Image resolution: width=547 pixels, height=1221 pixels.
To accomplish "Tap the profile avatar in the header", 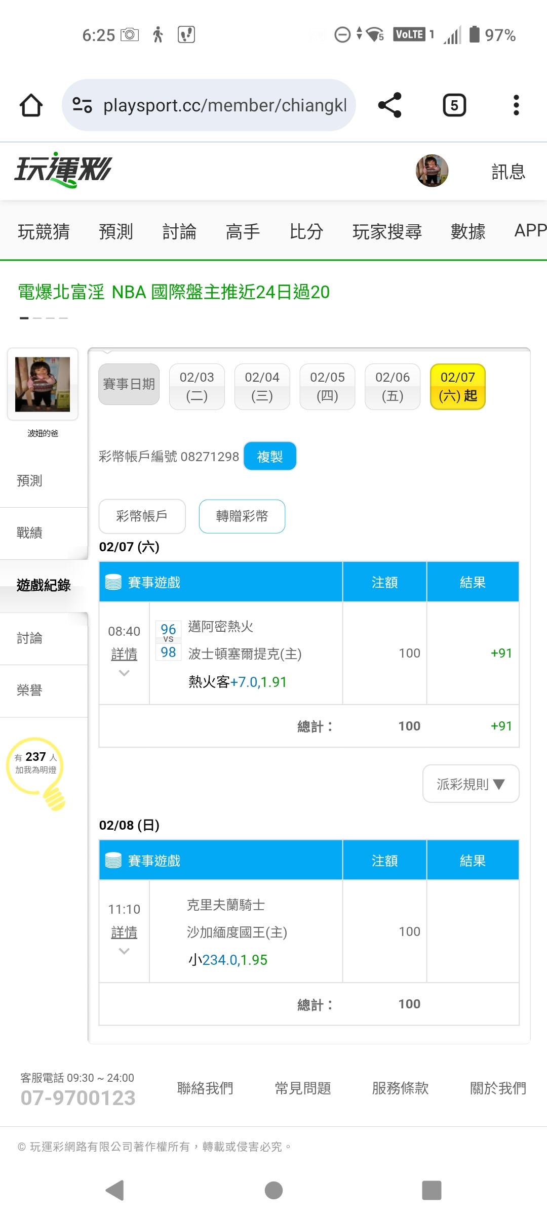I will point(432,171).
